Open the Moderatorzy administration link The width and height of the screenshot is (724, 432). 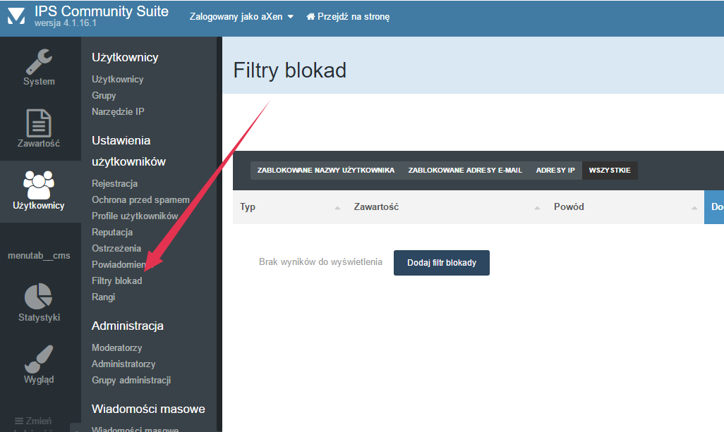(117, 348)
